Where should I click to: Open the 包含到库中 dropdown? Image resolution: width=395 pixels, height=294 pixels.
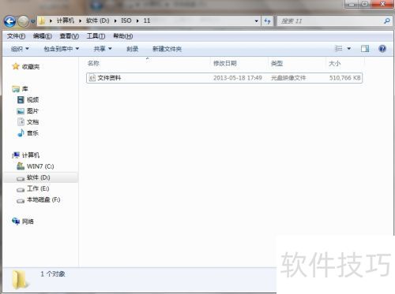pos(62,49)
